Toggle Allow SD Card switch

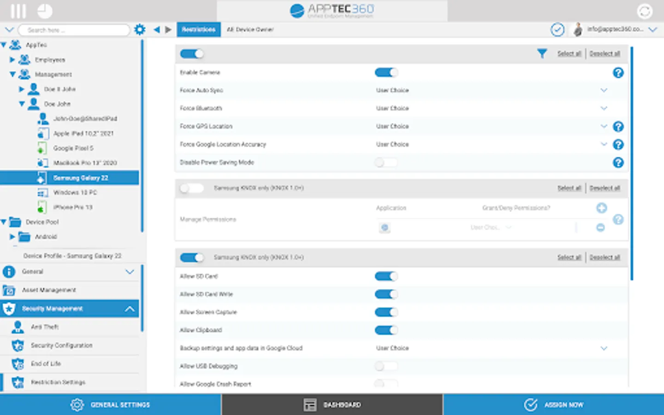click(x=386, y=276)
